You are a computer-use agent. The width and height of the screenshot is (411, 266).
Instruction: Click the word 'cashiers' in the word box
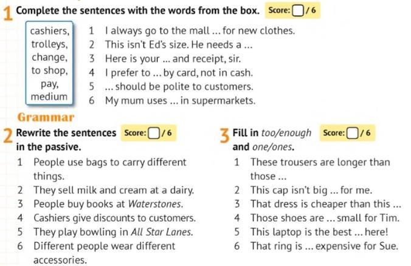pos(49,31)
